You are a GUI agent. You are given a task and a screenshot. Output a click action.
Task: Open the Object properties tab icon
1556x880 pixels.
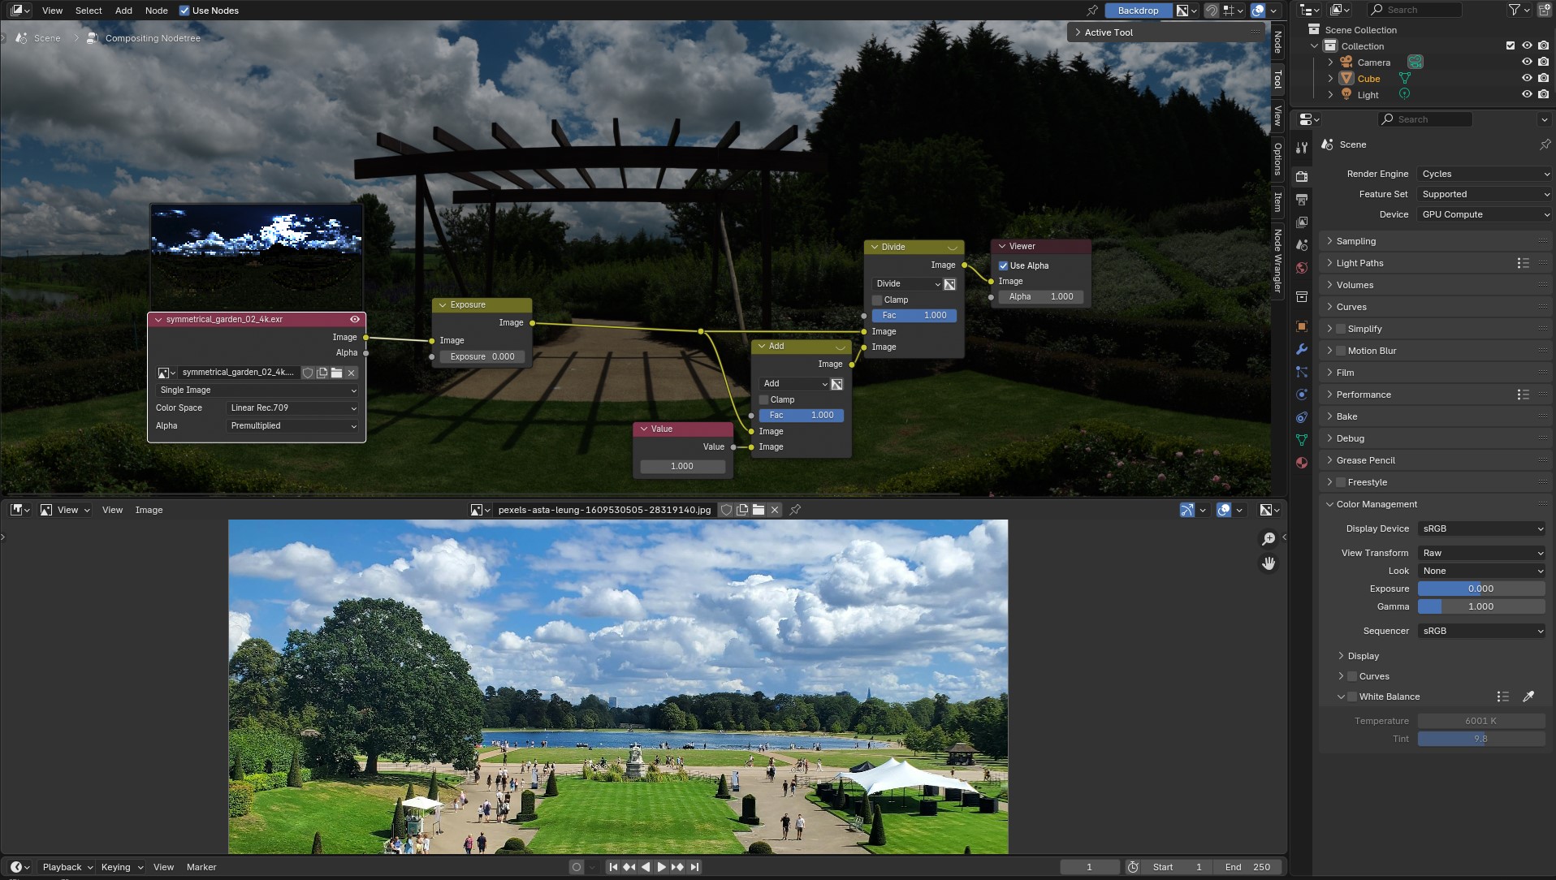(1302, 326)
